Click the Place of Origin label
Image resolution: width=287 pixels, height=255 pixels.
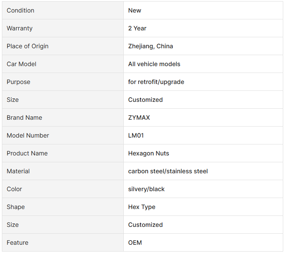coord(28,46)
